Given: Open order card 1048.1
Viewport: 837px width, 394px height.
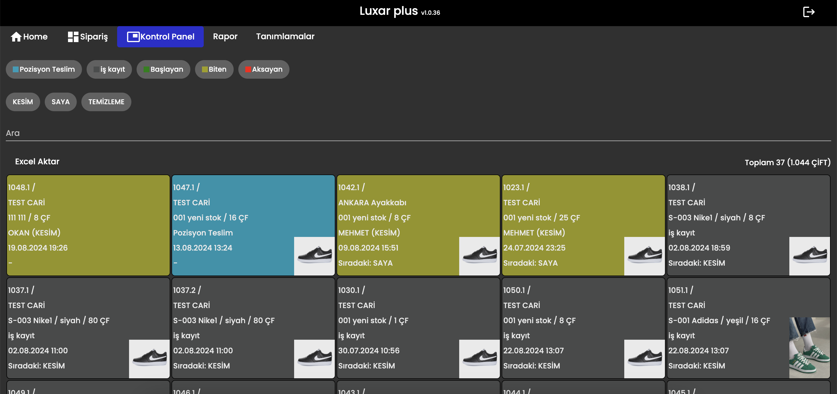Looking at the screenshot, I should pyautogui.click(x=88, y=225).
